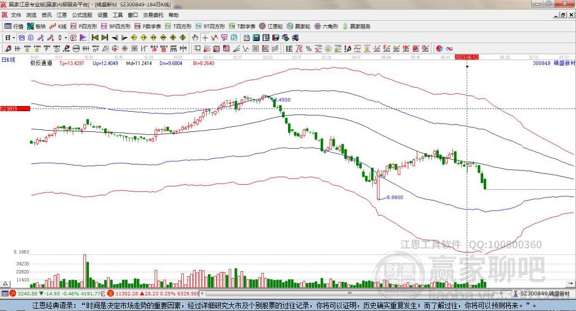
Task: Open the 文件 menu
Action: 16,15
